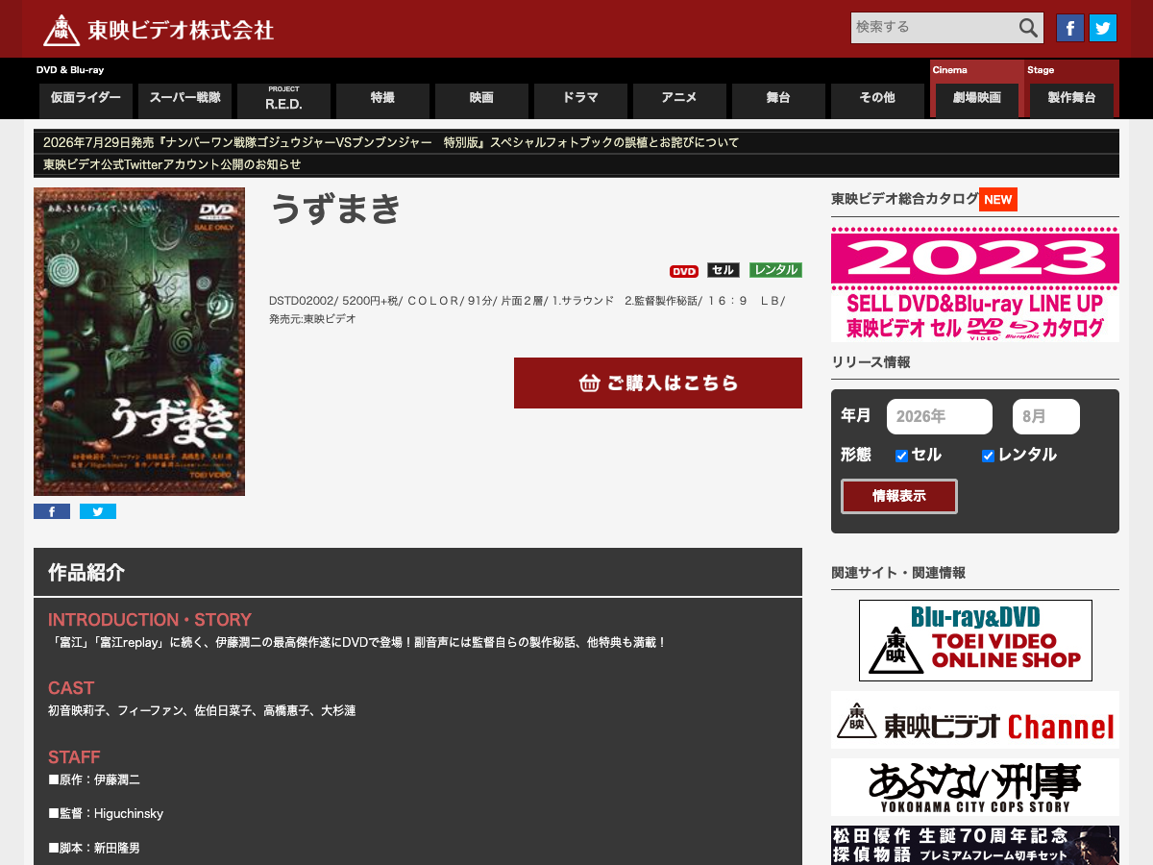Open その他 menu
Screen dimensions: 1153x865
877,101
